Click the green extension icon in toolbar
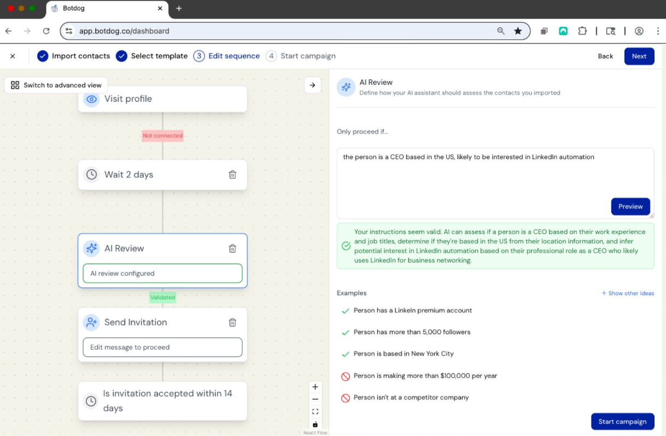Image resolution: width=666 pixels, height=436 pixels. click(563, 31)
